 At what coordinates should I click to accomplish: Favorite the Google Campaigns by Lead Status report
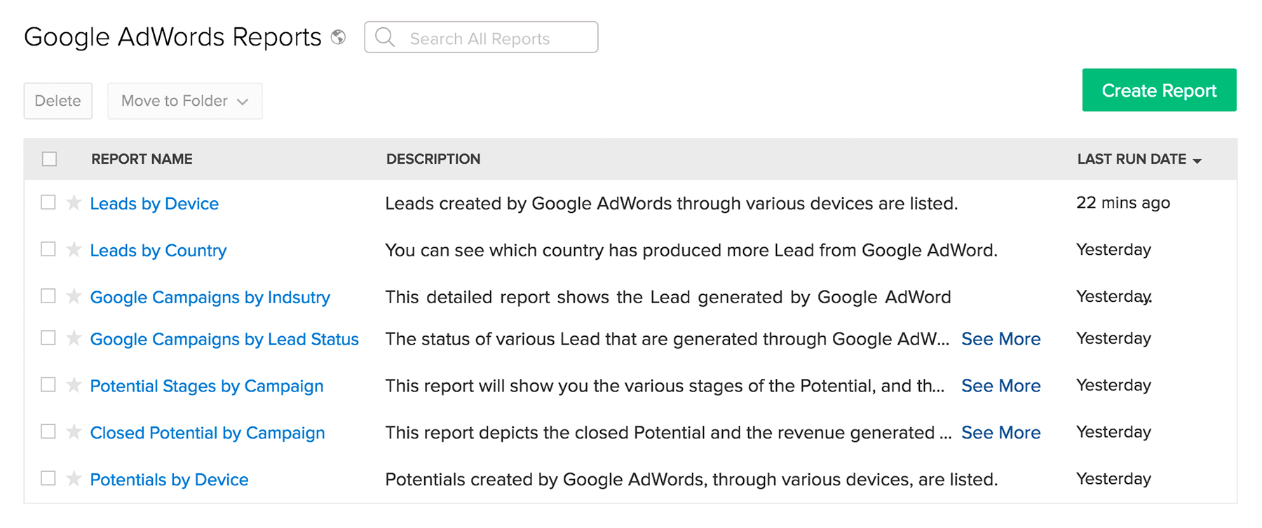point(74,339)
